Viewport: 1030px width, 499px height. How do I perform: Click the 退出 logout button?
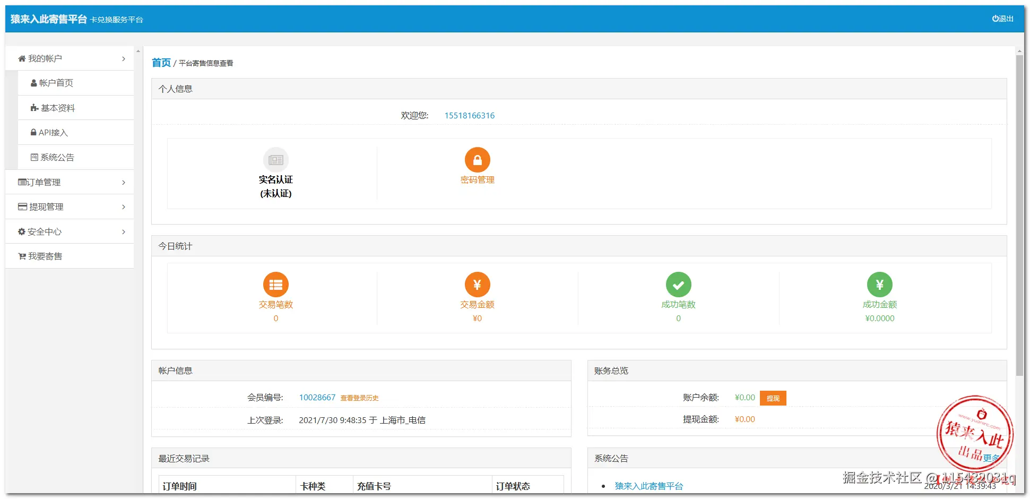1003,19
